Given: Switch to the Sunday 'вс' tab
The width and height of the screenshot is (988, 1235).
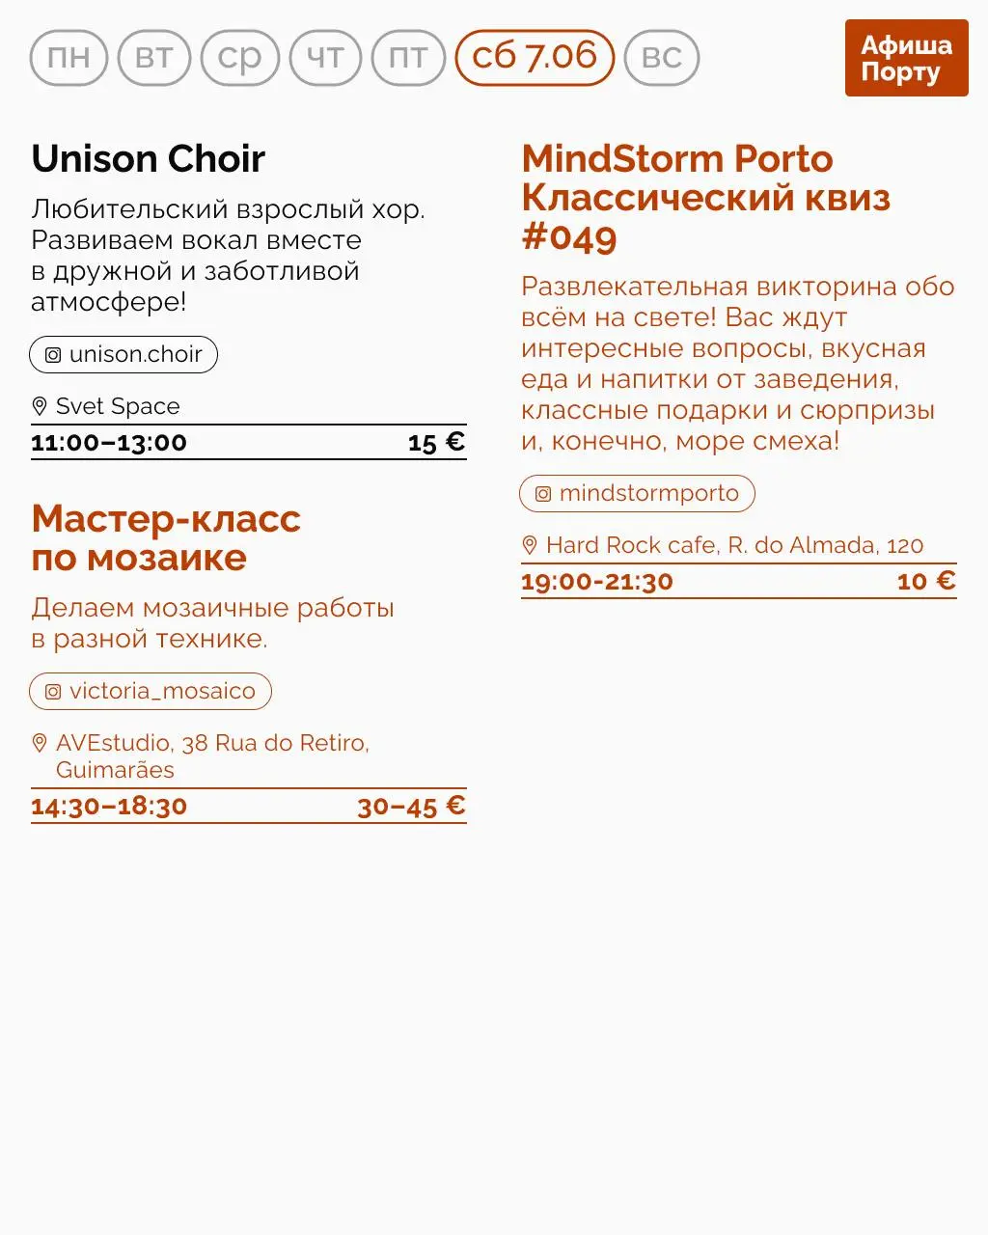Looking at the screenshot, I should click(662, 58).
